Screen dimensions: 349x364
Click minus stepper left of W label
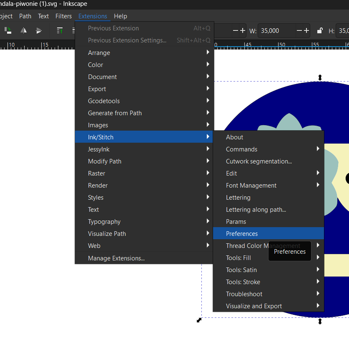coord(236,30)
